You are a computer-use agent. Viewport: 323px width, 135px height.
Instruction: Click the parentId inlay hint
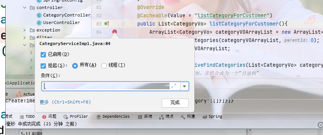[296, 40]
